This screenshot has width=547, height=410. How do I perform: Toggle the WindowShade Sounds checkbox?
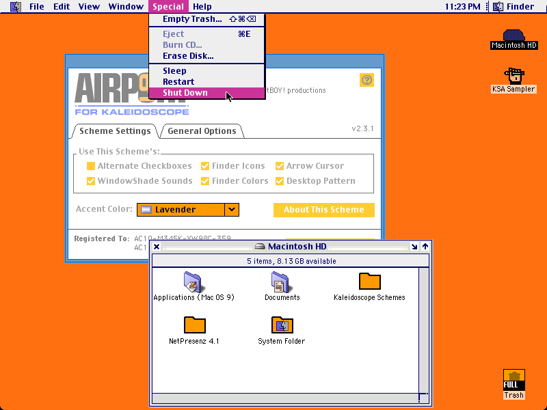click(91, 181)
